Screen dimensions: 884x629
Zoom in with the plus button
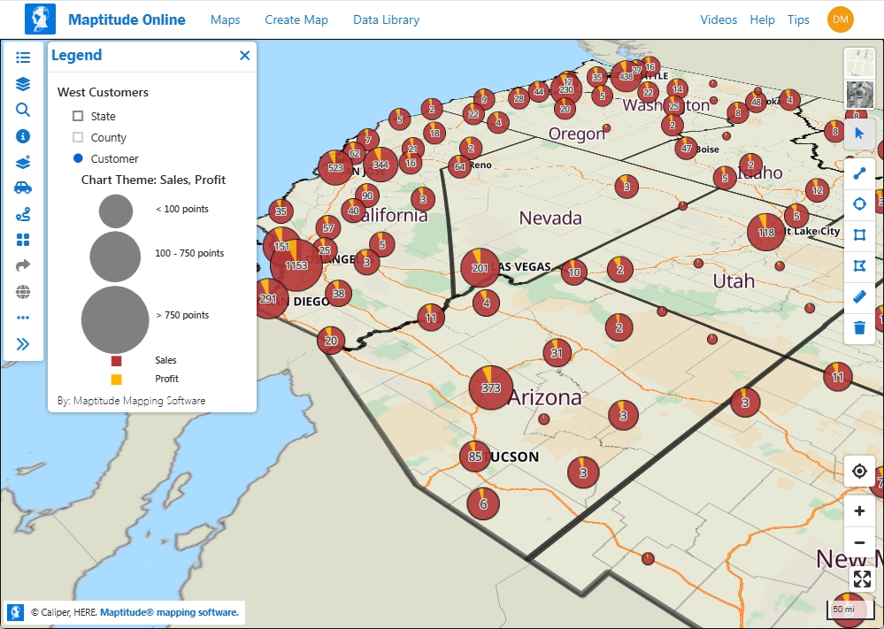click(859, 511)
